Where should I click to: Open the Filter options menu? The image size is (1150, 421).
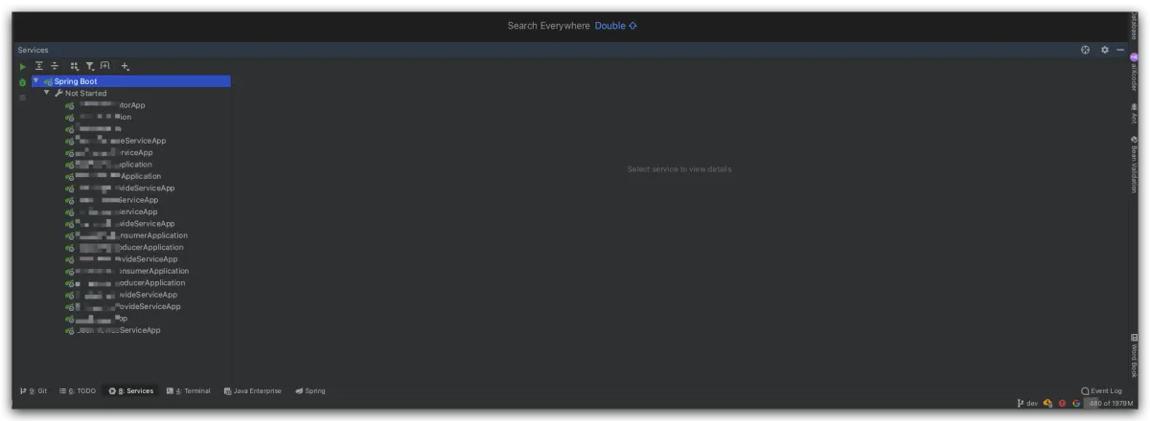point(90,67)
